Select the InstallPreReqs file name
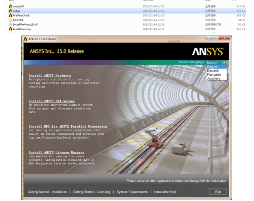The height and width of the screenshot is (201, 254). click(22, 29)
